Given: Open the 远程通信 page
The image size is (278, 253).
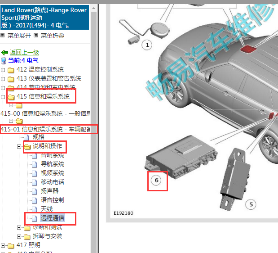Looking at the screenshot, I should [53, 218].
